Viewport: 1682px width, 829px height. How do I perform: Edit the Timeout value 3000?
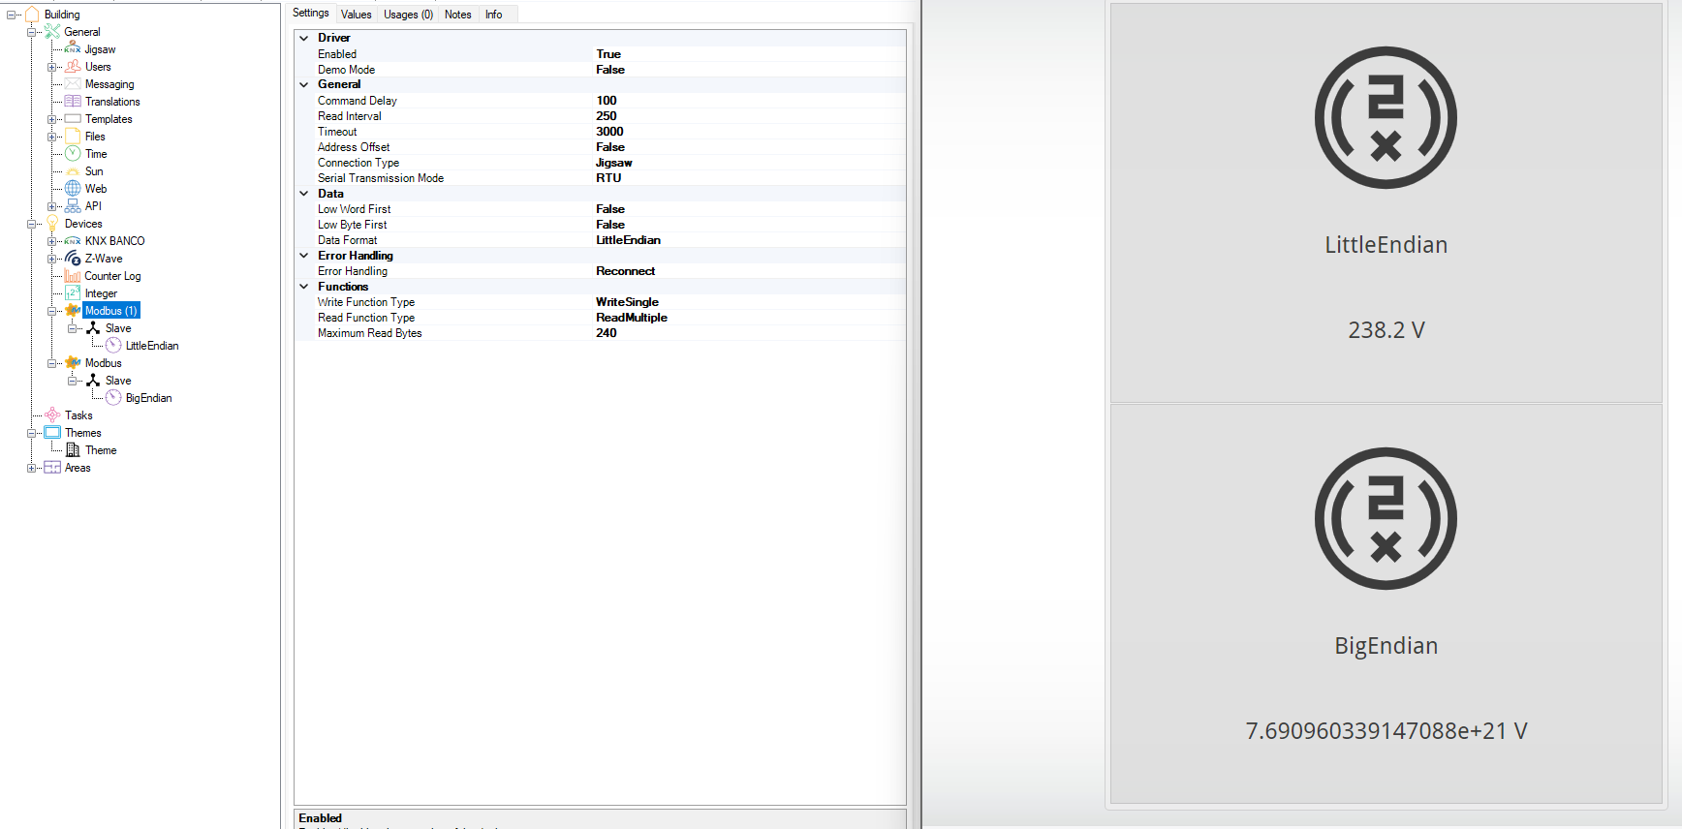tap(609, 132)
